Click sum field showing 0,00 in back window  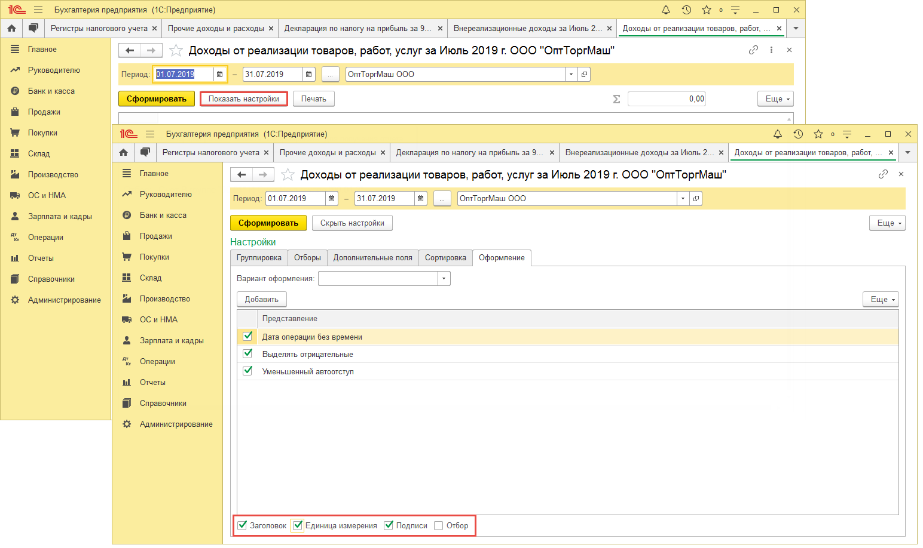[667, 99]
